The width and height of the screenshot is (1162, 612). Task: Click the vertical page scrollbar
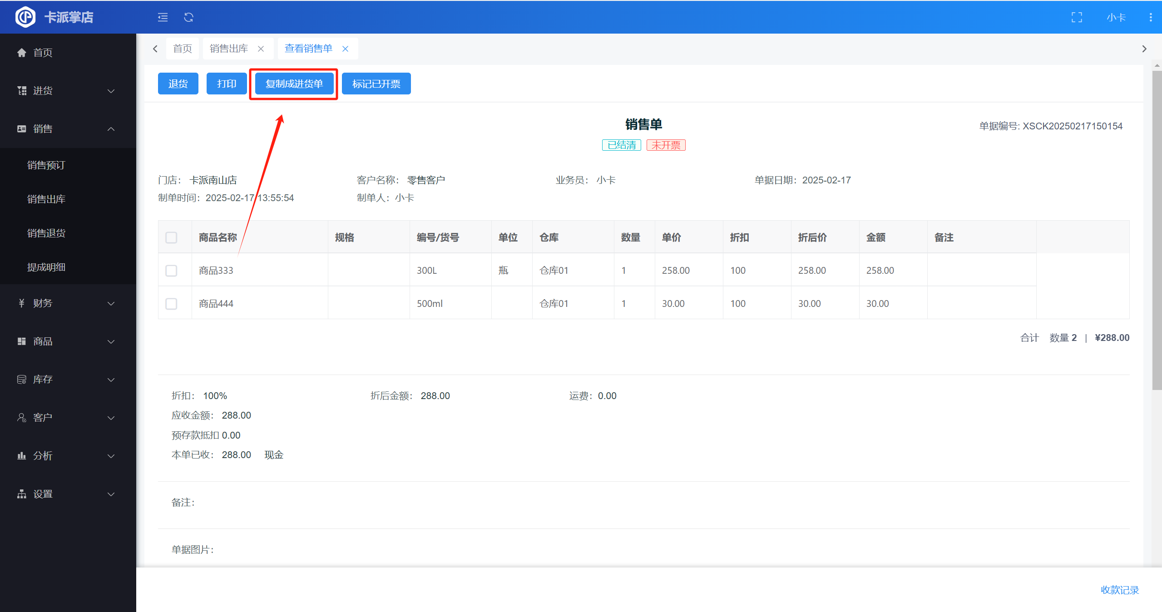click(x=1157, y=227)
